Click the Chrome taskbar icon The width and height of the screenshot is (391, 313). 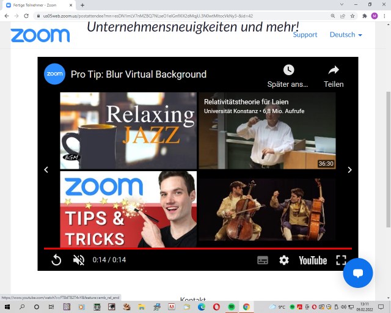coord(246,307)
